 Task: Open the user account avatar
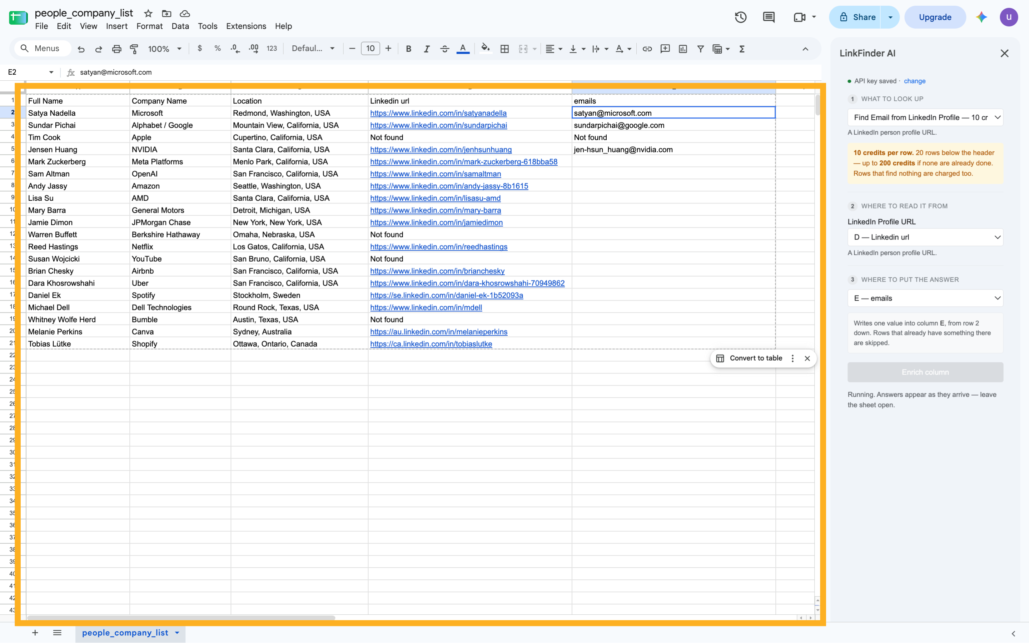(x=1009, y=17)
